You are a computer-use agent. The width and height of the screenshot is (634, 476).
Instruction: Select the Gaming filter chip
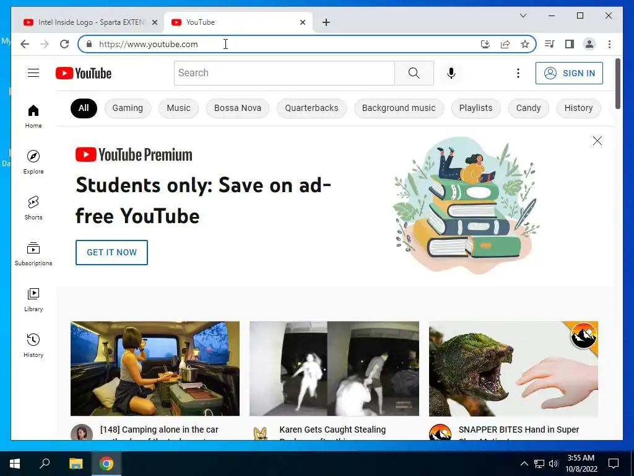128,108
